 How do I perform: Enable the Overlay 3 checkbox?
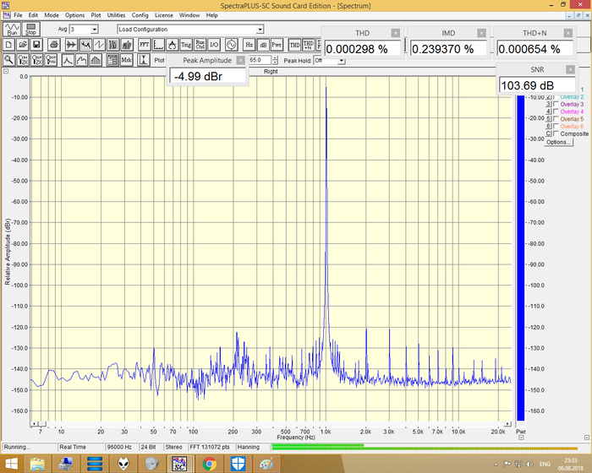[x=556, y=104]
